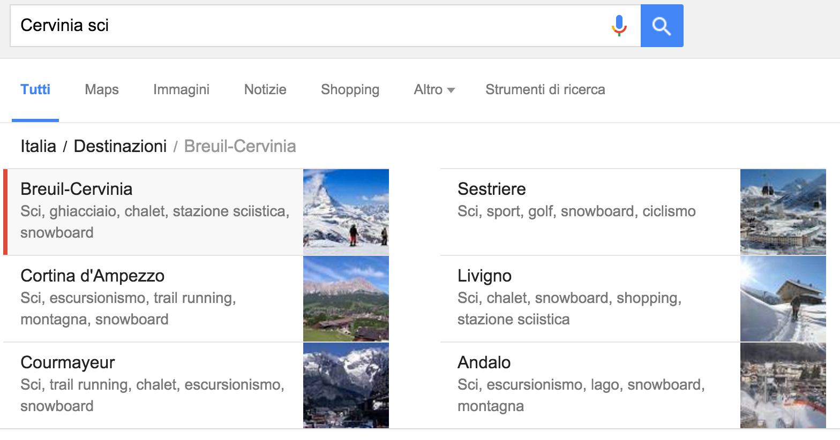Image resolution: width=840 pixels, height=440 pixels.
Task: Select the Cortina d'Ampezzo destination title
Action: [x=92, y=276]
